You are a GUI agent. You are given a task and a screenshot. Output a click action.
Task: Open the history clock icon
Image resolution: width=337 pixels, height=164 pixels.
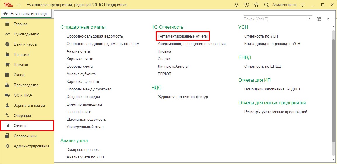pos(246,5)
